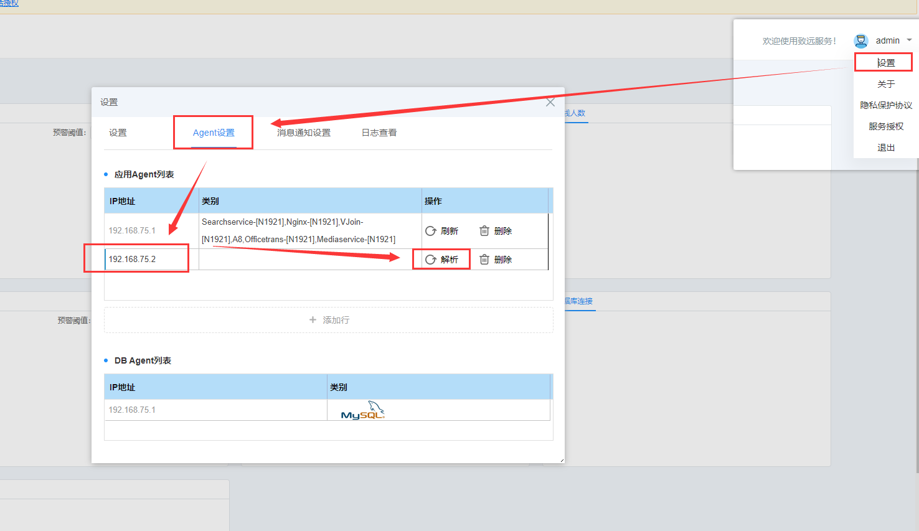This screenshot has height=531, width=919.
Task: Open the 日志查看 tab
Action: click(379, 133)
